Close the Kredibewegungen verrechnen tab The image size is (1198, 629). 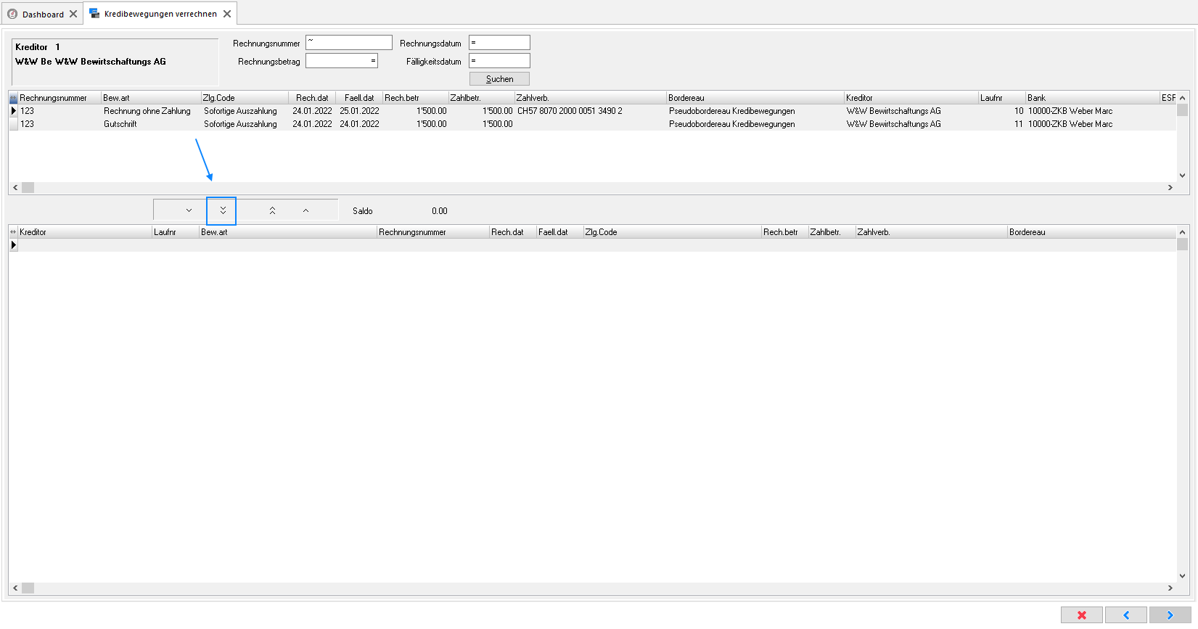[x=227, y=14]
